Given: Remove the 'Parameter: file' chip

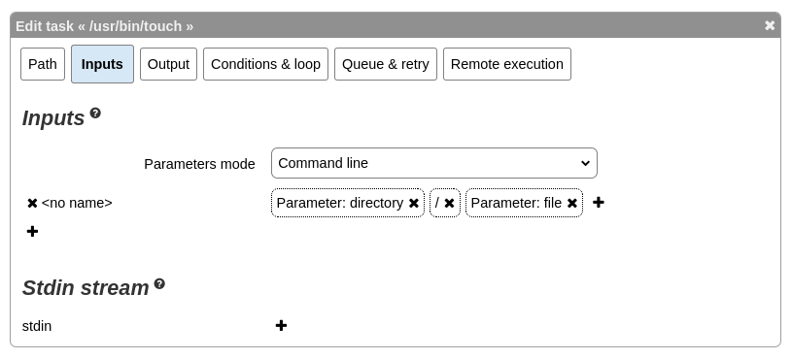Looking at the screenshot, I should pyautogui.click(x=571, y=203).
